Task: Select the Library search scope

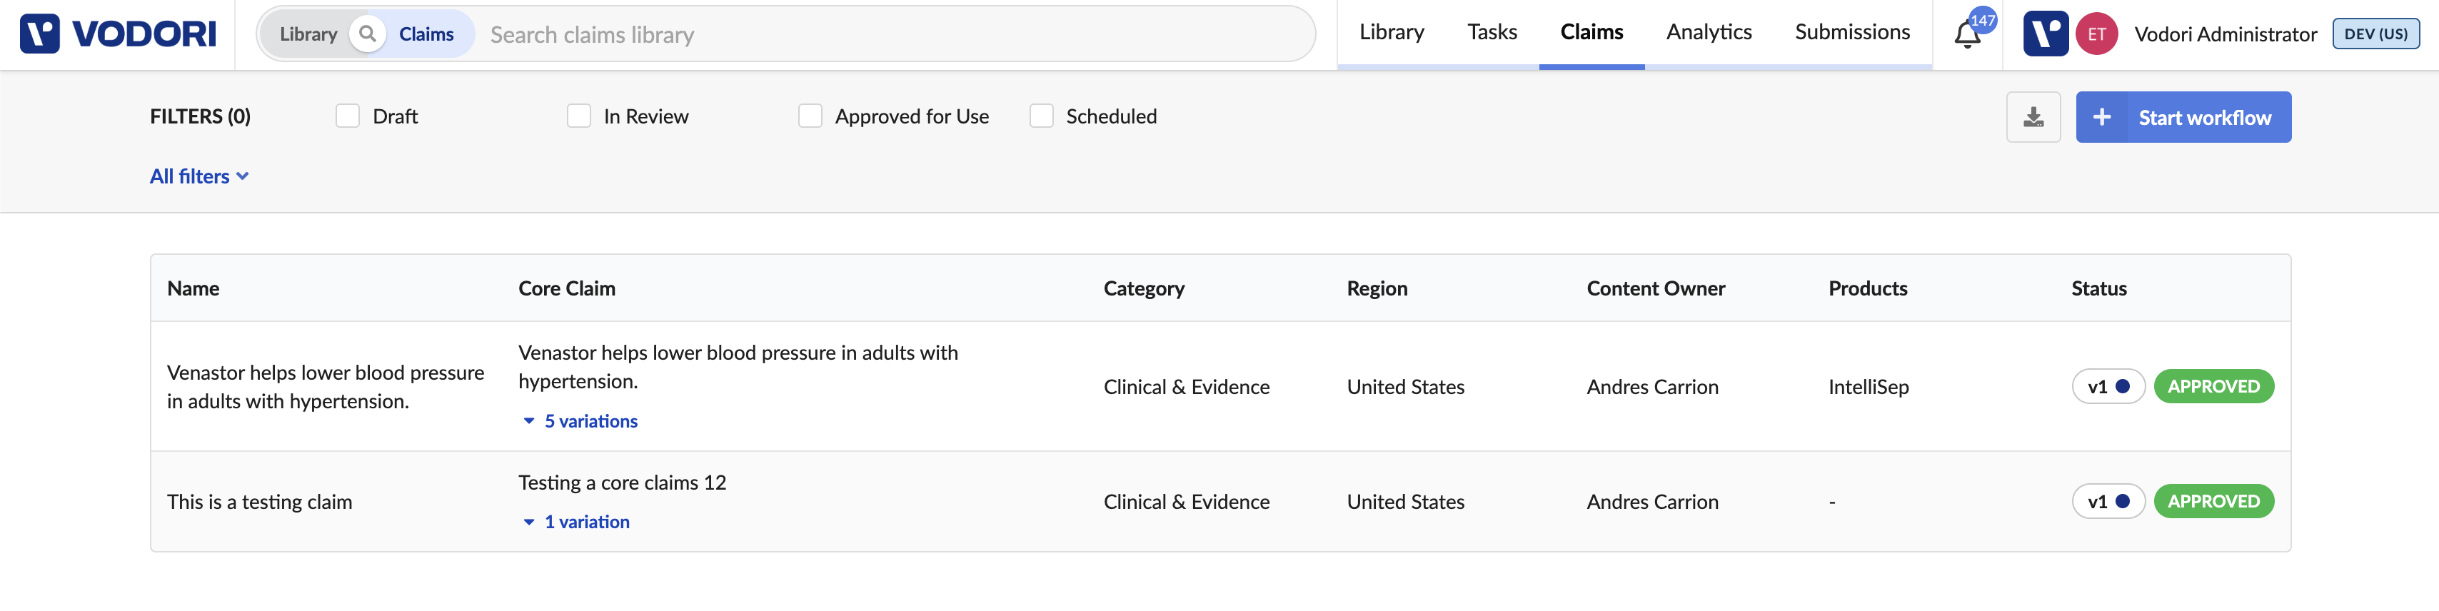Action: [x=308, y=34]
